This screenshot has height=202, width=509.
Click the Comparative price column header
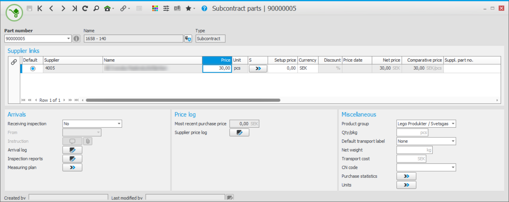[423, 60]
